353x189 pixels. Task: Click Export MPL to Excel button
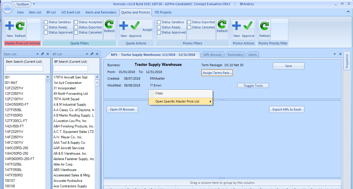point(287,109)
